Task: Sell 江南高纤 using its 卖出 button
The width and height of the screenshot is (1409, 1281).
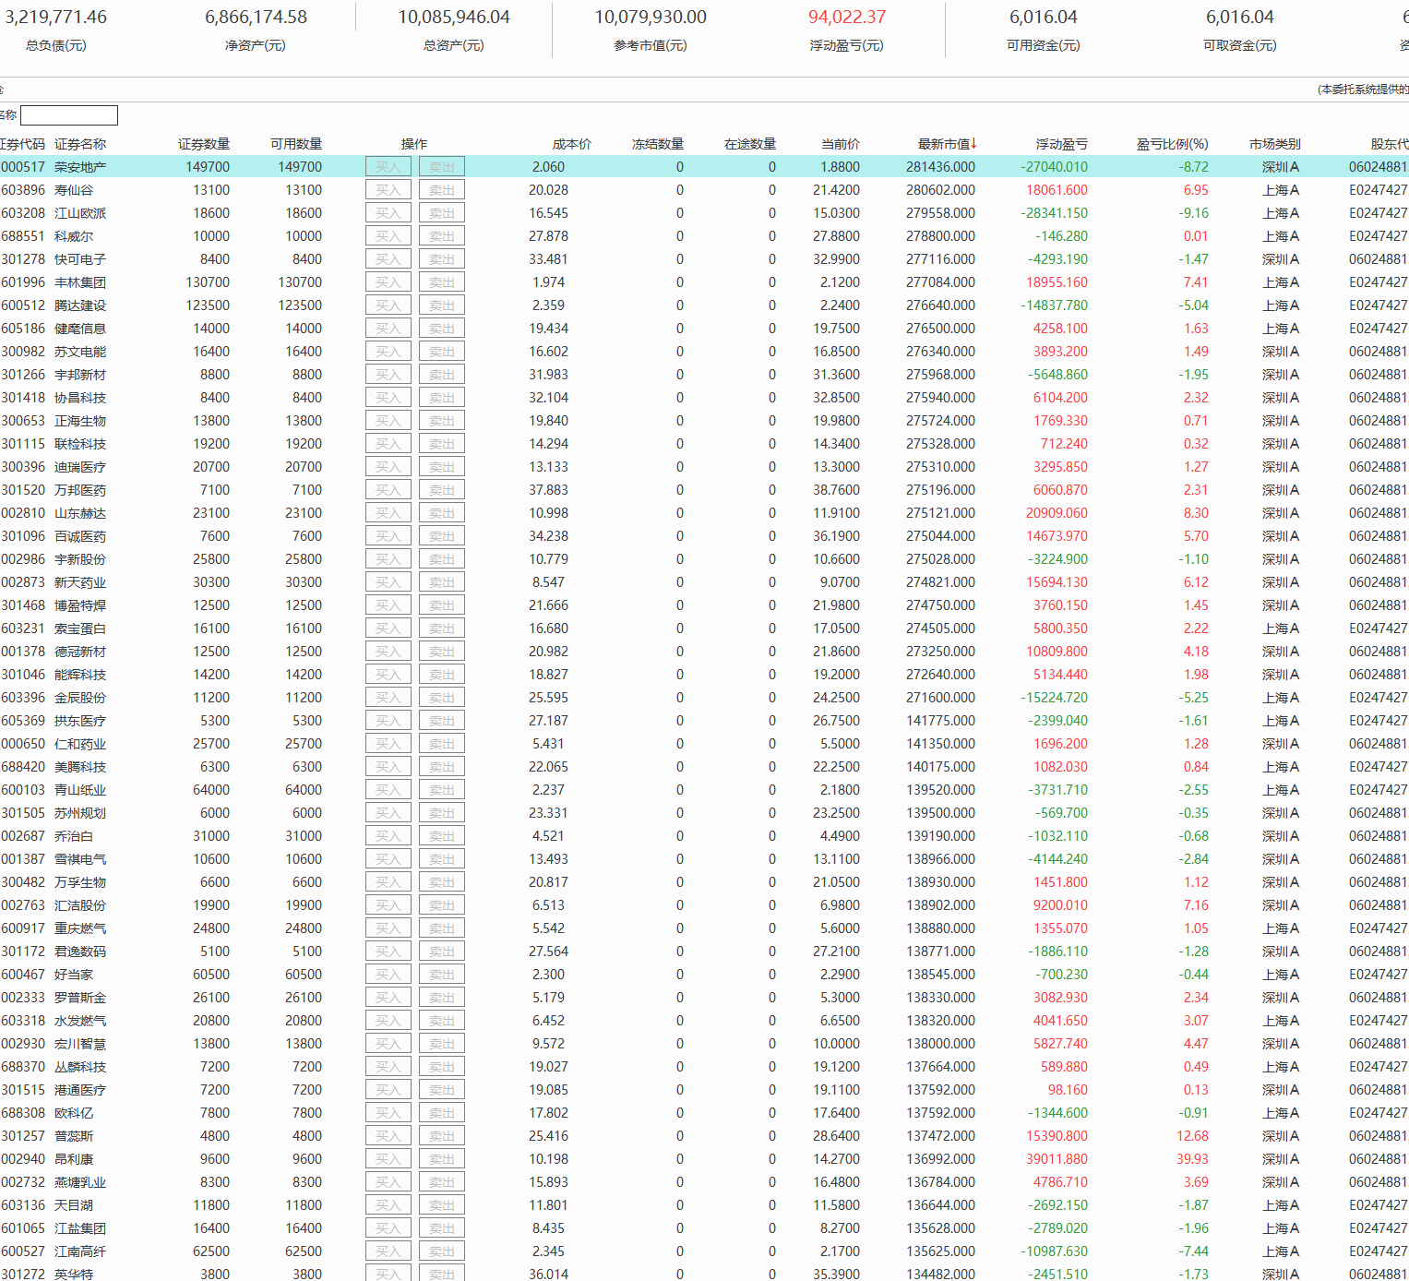Action: click(441, 1251)
